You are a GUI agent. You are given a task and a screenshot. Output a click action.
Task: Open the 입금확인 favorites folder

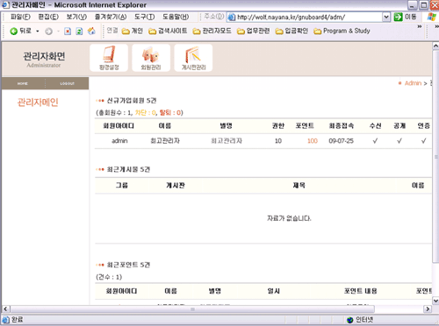(291, 31)
